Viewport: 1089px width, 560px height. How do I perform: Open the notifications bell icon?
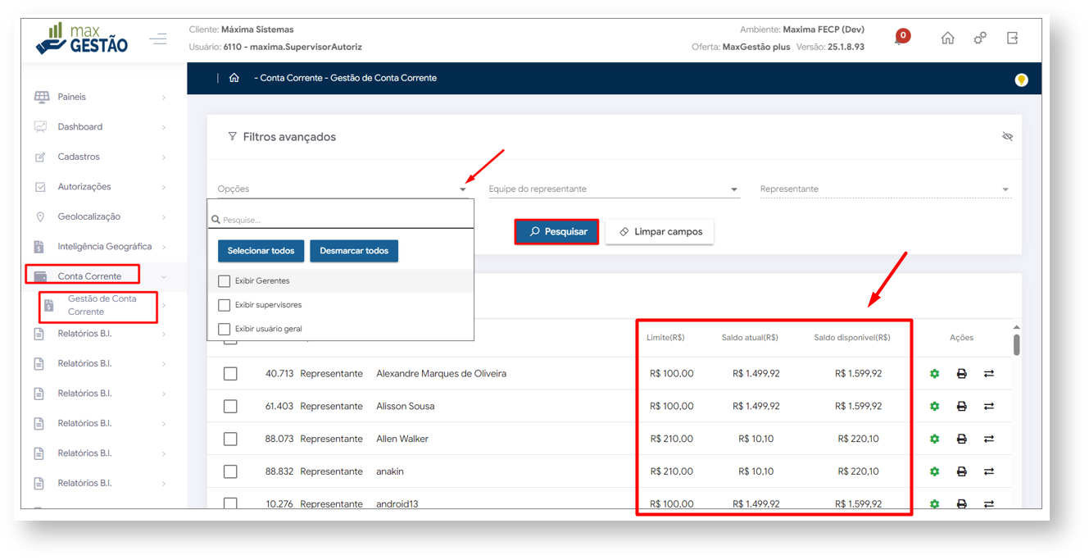click(x=901, y=39)
